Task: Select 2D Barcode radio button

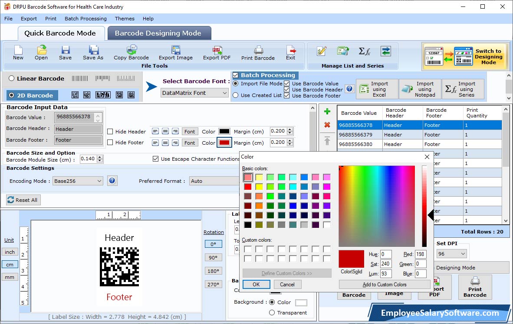Action: click(11, 95)
